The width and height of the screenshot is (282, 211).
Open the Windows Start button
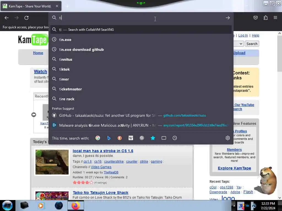pyautogui.click(x=7, y=206)
